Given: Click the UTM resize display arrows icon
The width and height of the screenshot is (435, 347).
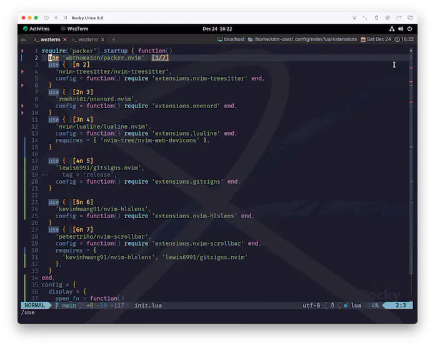Looking at the screenshot, I should [365, 18].
